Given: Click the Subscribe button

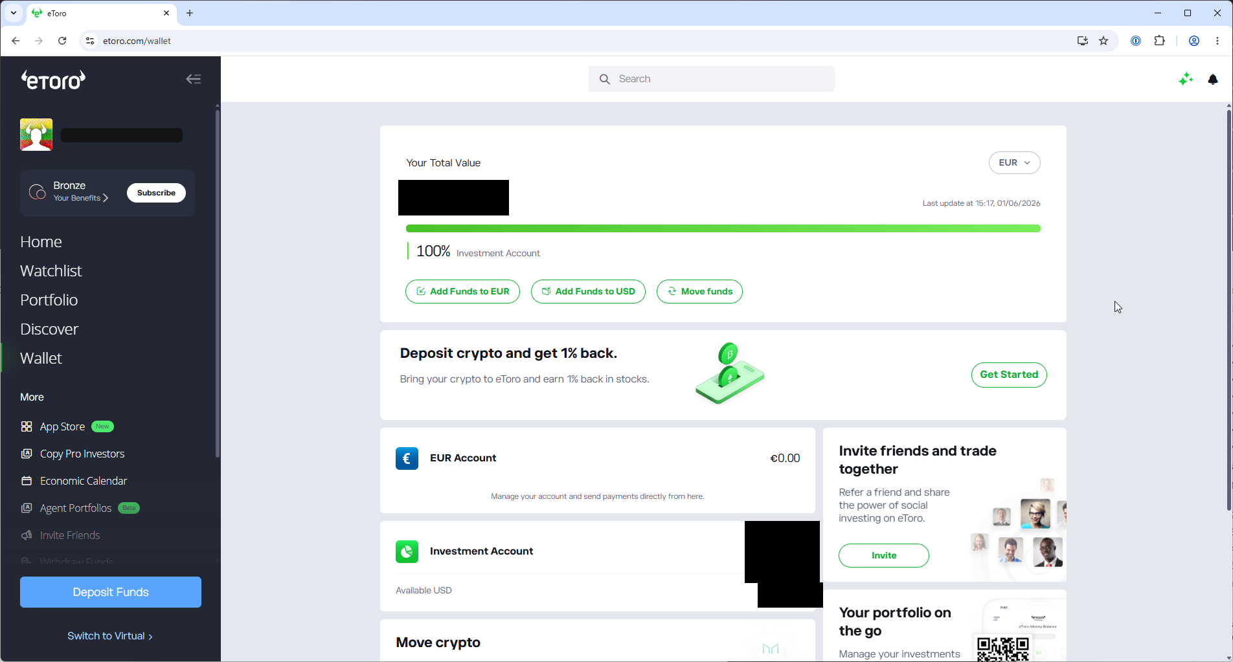Looking at the screenshot, I should [x=156, y=193].
